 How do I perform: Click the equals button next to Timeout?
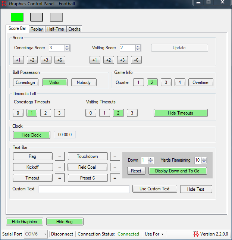pos(60,178)
